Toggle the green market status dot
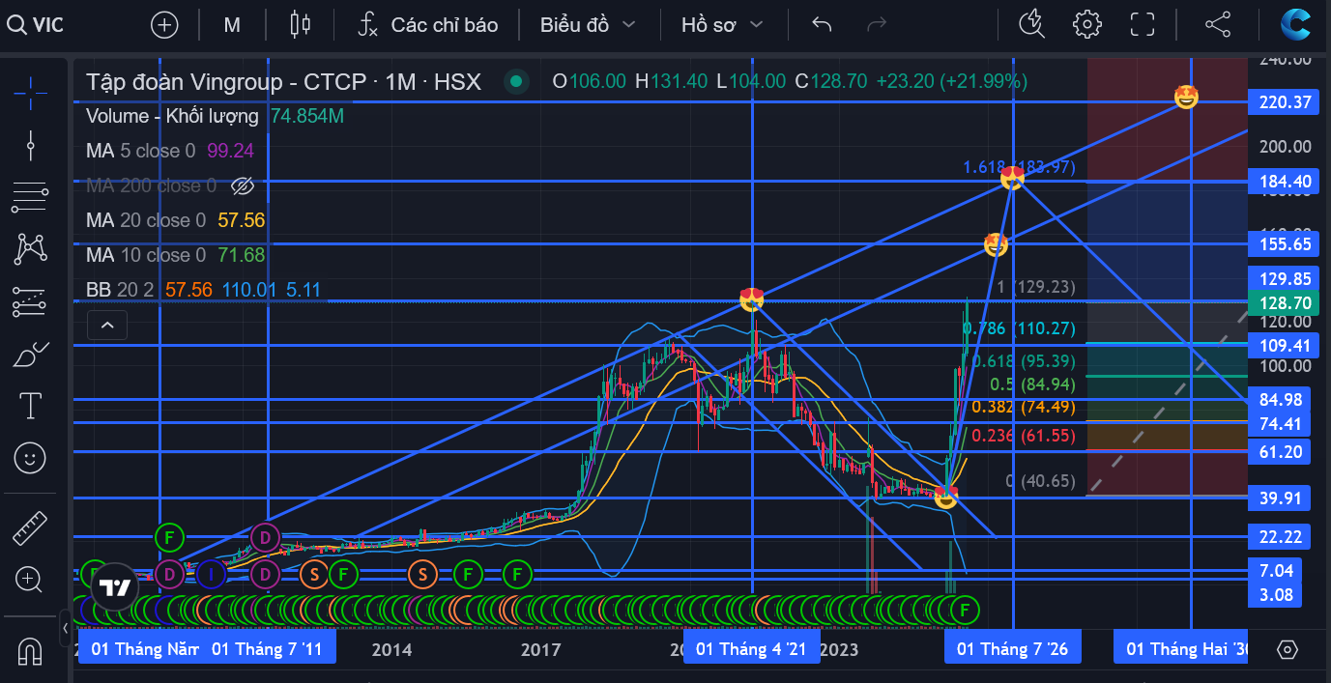1331x683 pixels. [517, 81]
